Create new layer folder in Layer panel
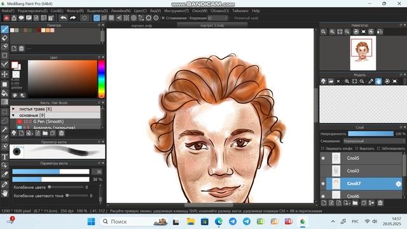 click(355, 203)
